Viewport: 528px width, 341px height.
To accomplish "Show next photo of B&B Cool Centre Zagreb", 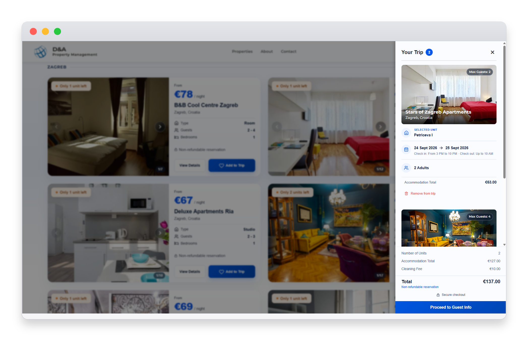I will pos(160,127).
